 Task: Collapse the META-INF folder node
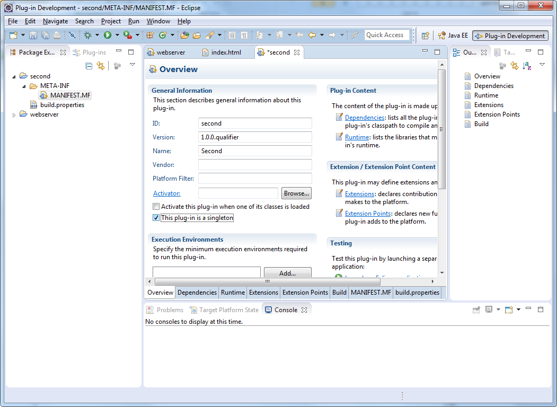(x=24, y=86)
